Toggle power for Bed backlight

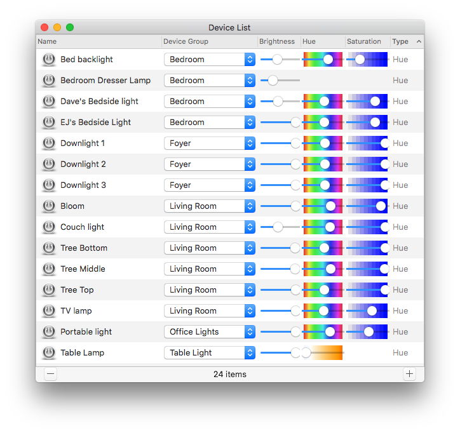click(49, 60)
